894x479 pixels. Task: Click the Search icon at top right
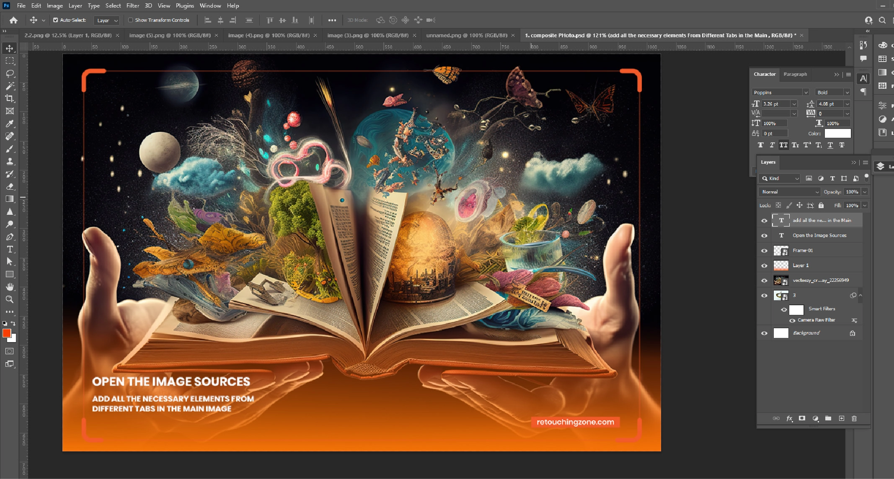pyautogui.click(x=882, y=20)
